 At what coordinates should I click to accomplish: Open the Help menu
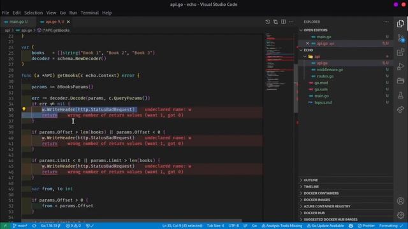click(106, 13)
